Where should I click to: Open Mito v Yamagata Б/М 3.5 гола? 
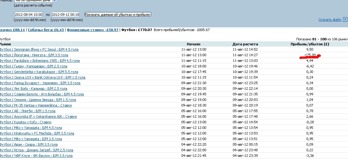click(x=31, y=139)
